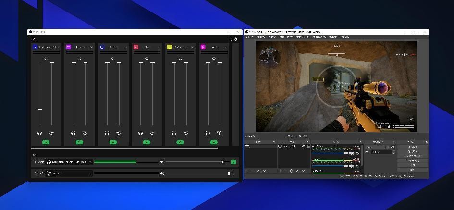This screenshot has height=210, width=454.
Task: Click the Wave Link channels horizontal scrollbar
Action: pyautogui.click(x=124, y=148)
